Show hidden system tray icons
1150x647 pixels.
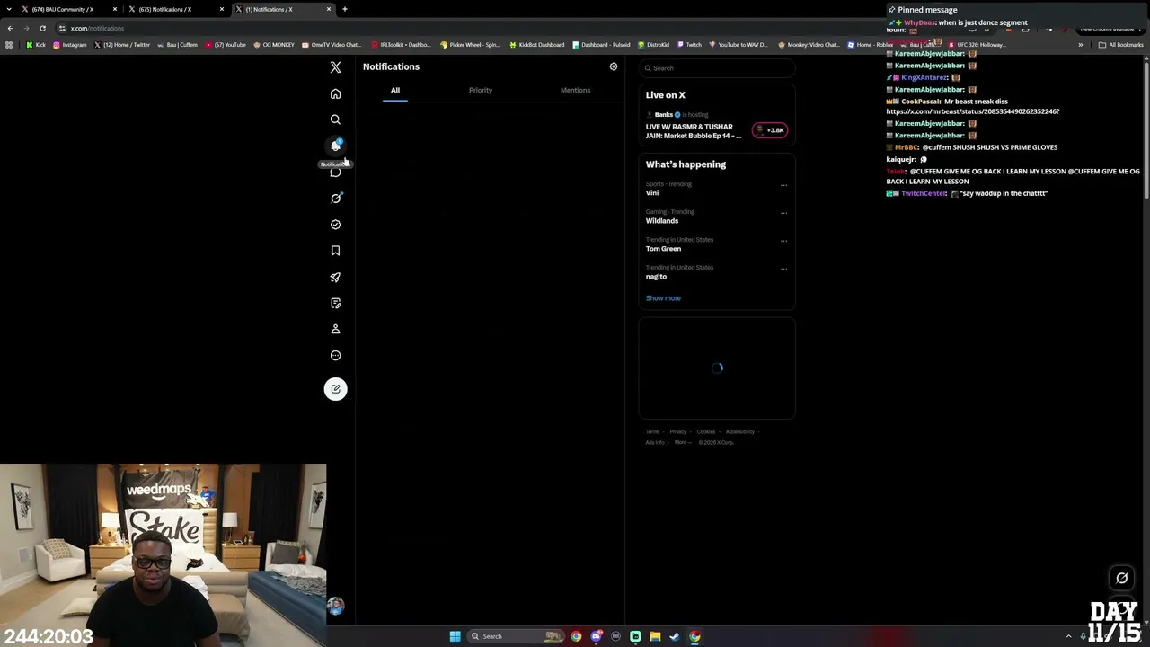[1068, 636]
